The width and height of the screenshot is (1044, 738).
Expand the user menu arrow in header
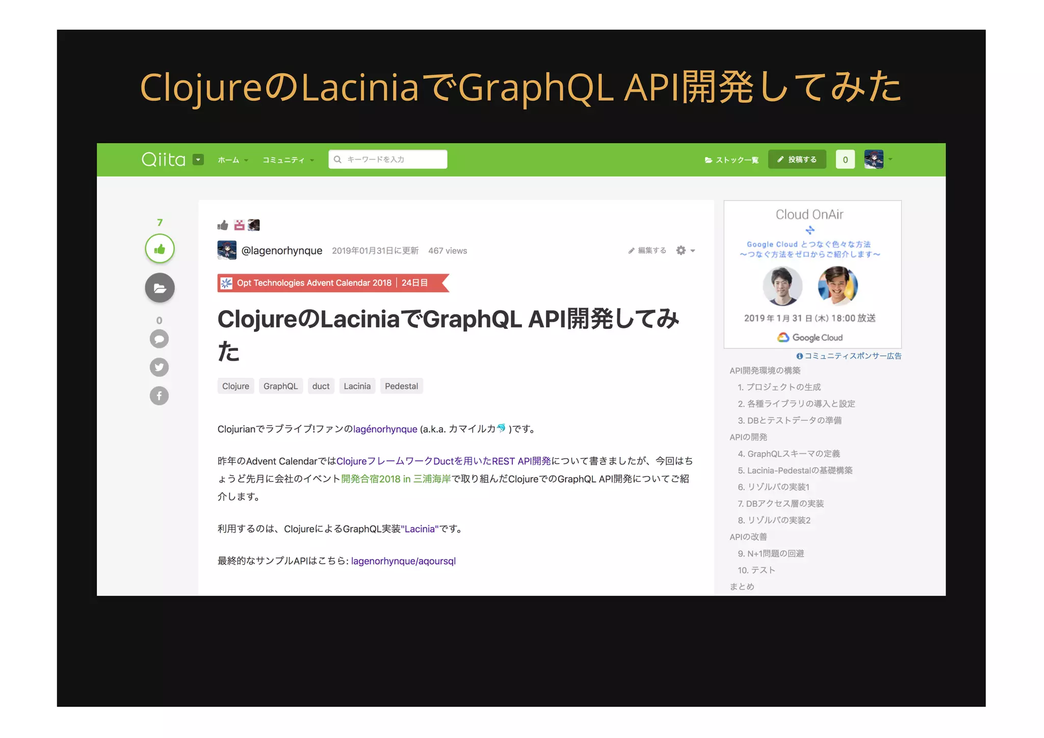(891, 159)
